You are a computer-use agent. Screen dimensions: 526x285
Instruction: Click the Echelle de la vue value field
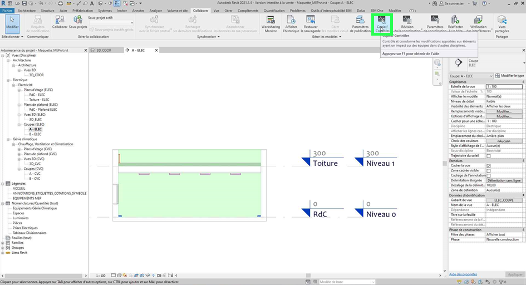pos(504,86)
